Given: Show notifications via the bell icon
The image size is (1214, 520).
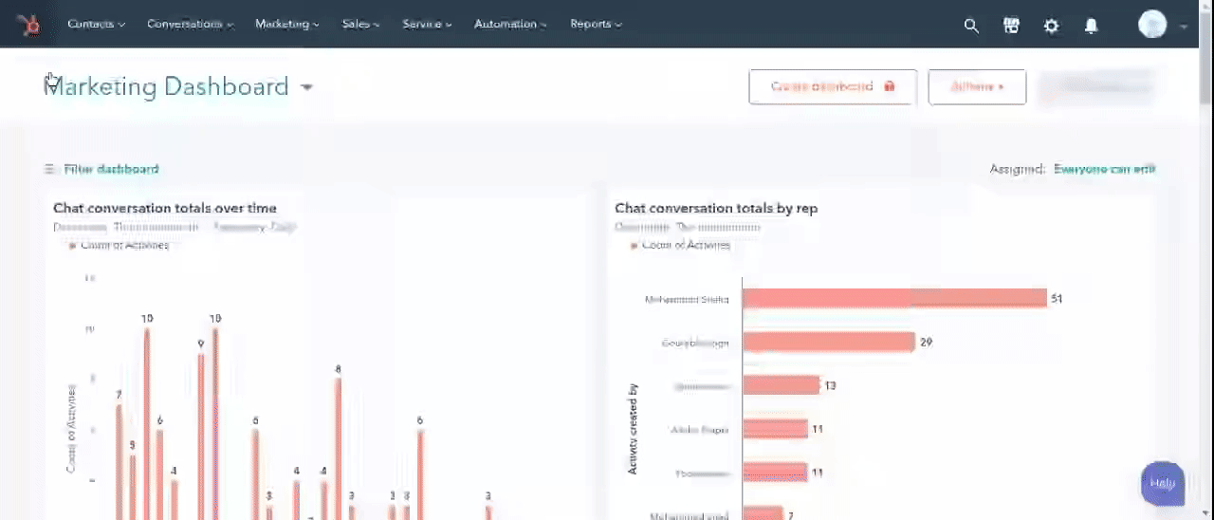Looking at the screenshot, I should point(1091,26).
